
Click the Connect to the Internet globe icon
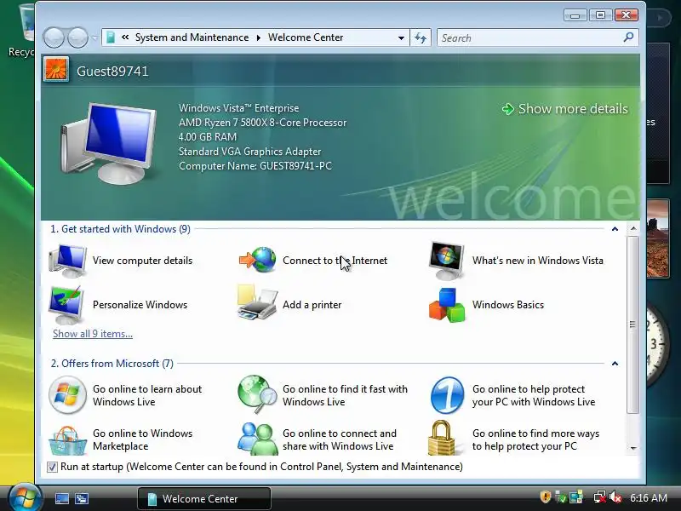click(x=258, y=260)
